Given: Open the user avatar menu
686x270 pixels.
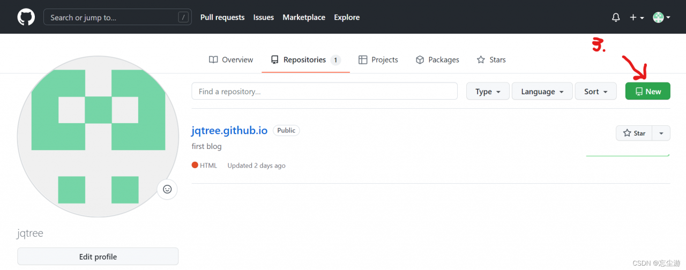Looking at the screenshot, I should click(x=661, y=18).
